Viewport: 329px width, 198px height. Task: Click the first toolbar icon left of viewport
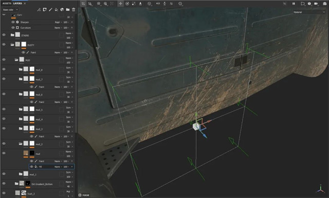(x=83, y=4)
